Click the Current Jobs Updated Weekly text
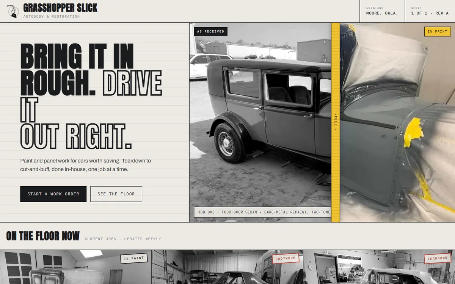Image resolution: width=455 pixels, height=284 pixels. (x=123, y=239)
